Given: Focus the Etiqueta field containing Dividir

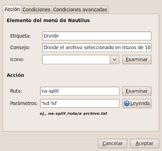Looking at the screenshot, I should point(97,36).
